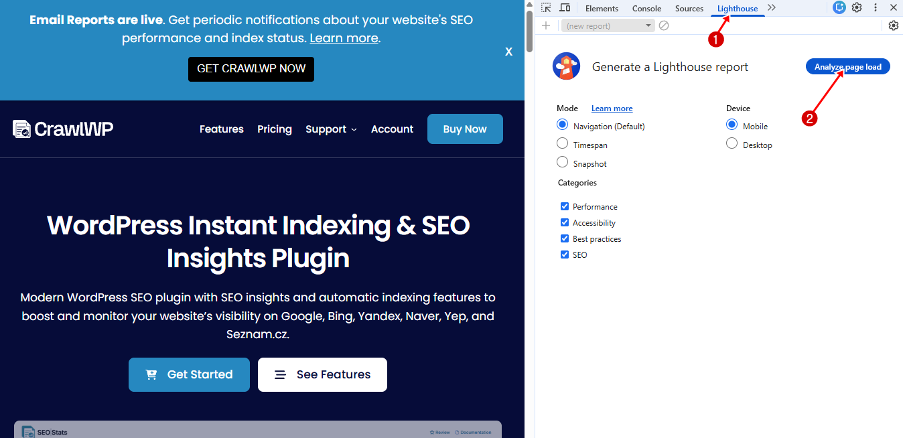Open the (new report) dropdown
This screenshot has height=438, width=903.
point(608,25)
